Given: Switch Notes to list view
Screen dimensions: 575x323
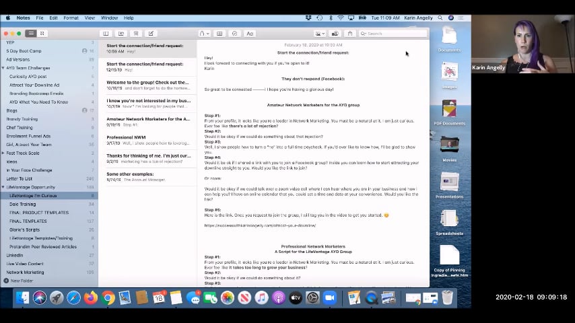Looking at the screenshot, I should pos(31,34).
